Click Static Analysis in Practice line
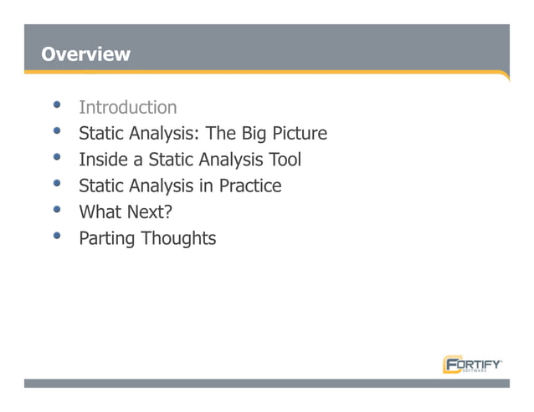The height and width of the screenshot is (412, 534). pos(180,186)
